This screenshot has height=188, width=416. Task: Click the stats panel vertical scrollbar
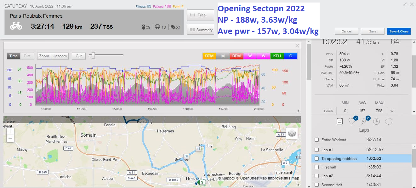coord(414,71)
